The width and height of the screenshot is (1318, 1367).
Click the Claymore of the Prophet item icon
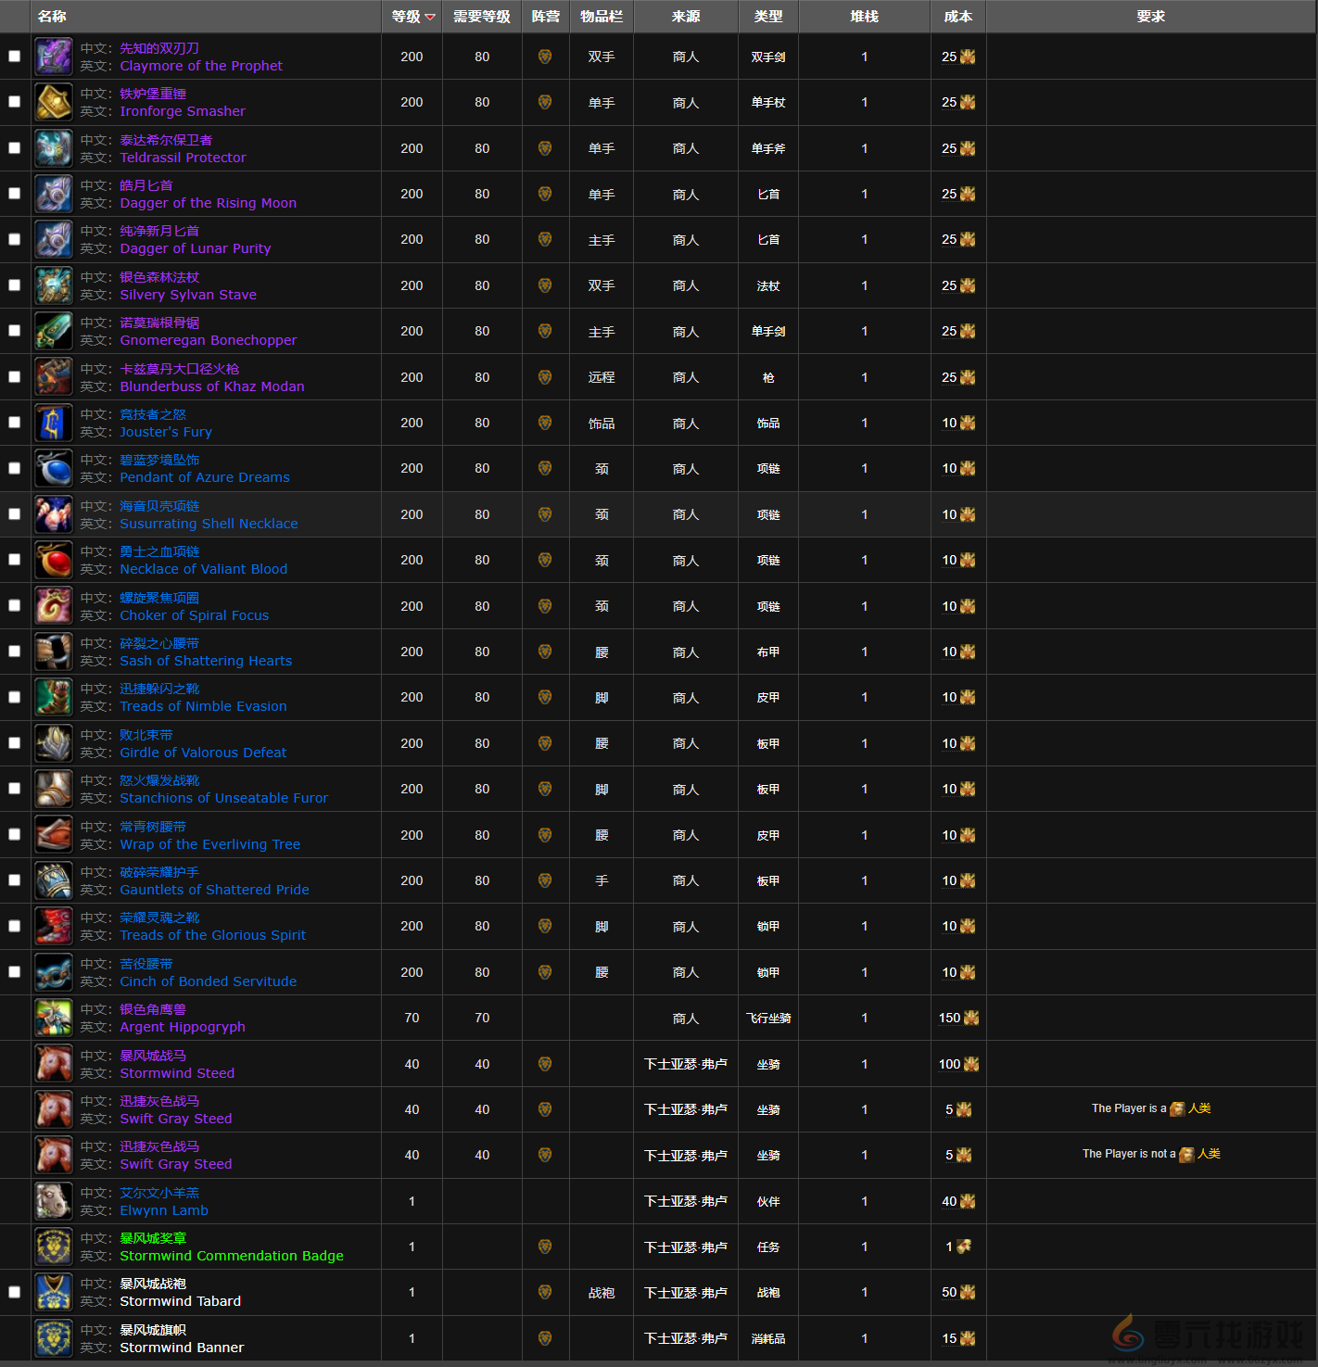coord(54,57)
